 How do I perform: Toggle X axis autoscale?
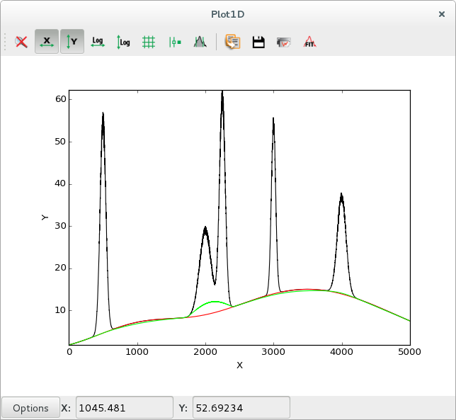point(47,42)
